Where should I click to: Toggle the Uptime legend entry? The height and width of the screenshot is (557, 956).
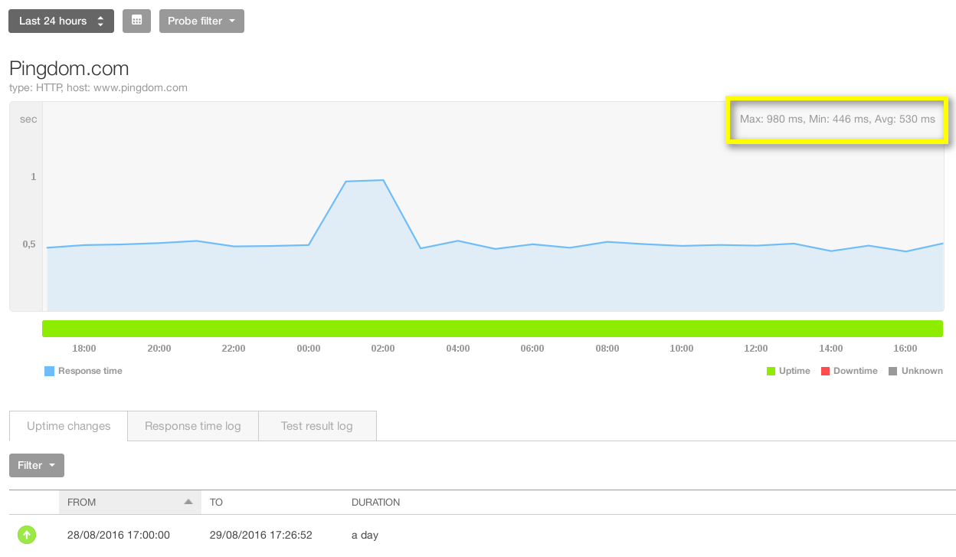pos(787,371)
